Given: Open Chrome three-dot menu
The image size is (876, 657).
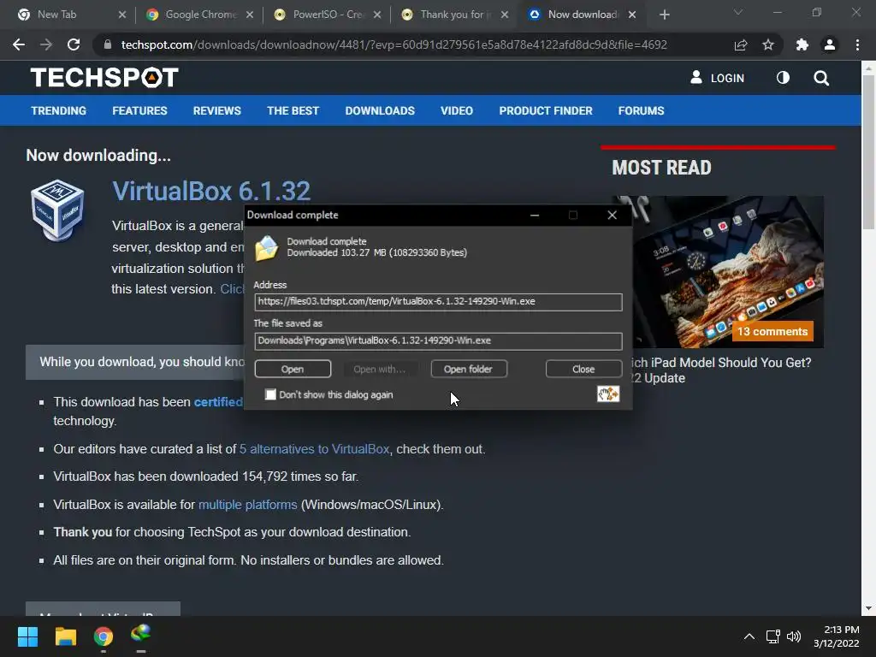Looking at the screenshot, I should coord(857,44).
